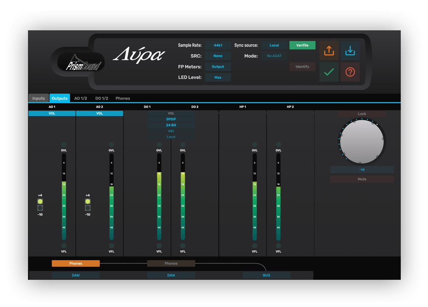The height and width of the screenshot is (307, 428).
Task: Click the HP 1 VFL indicator
Action: point(255,246)
